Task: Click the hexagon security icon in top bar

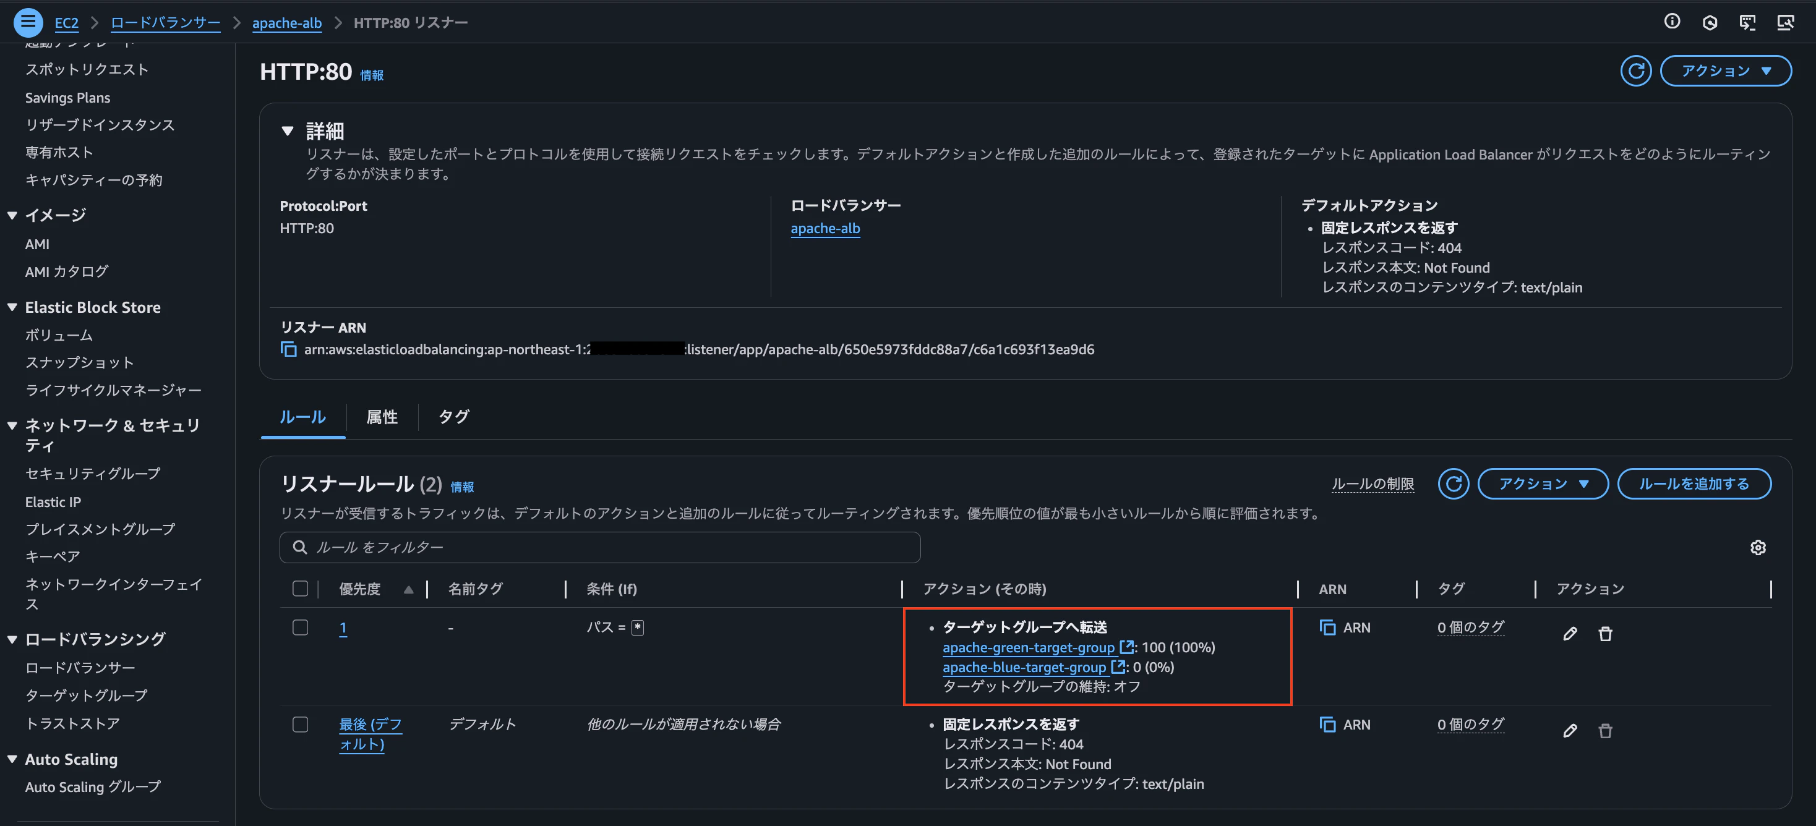Action: pos(1710,22)
